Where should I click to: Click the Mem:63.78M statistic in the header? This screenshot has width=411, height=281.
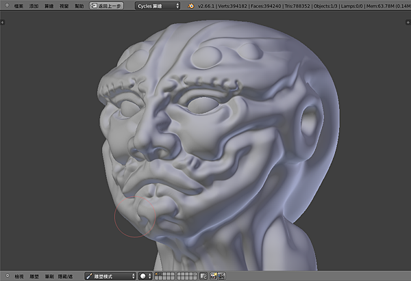pyautogui.click(x=380, y=5)
